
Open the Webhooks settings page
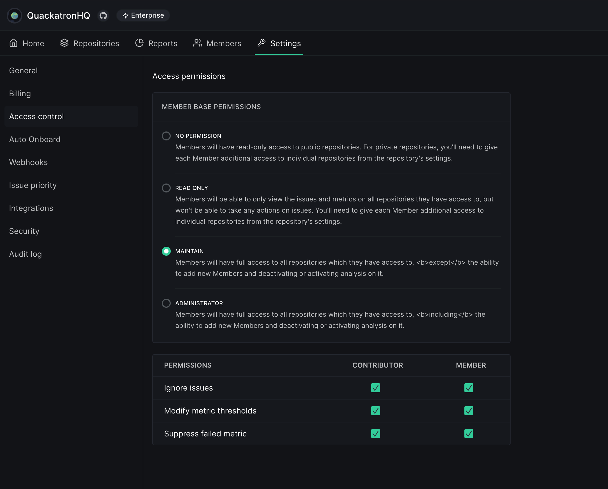click(29, 162)
